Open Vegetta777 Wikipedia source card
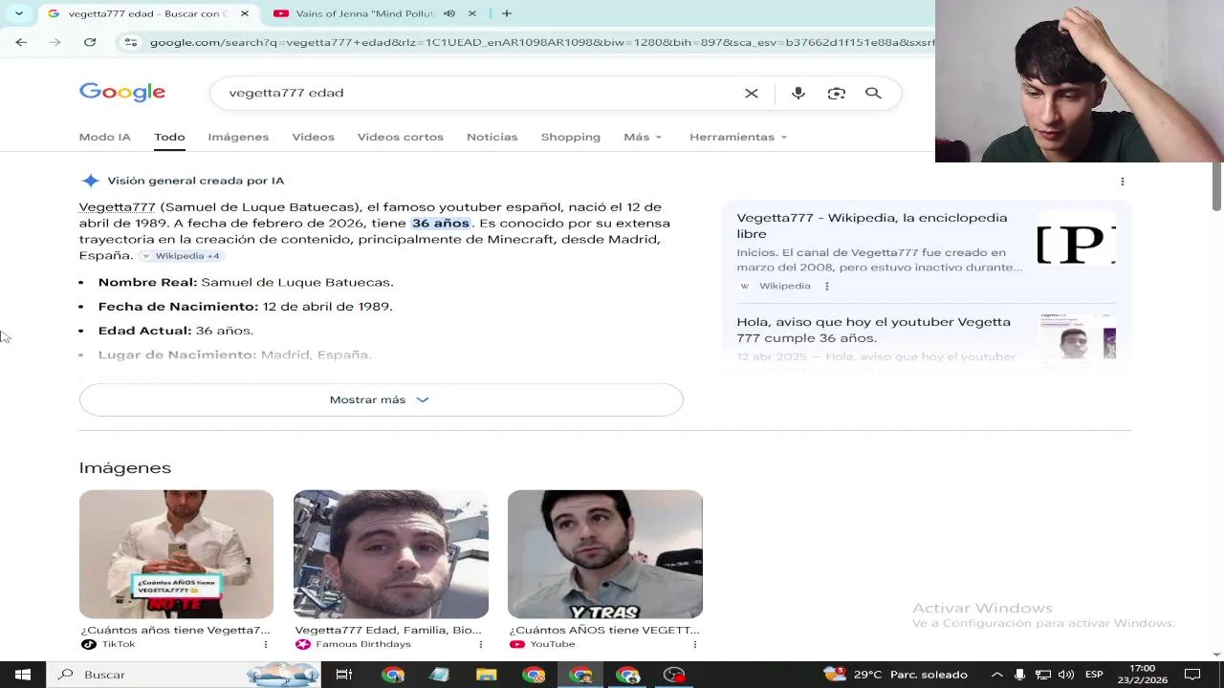 point(872,226)
